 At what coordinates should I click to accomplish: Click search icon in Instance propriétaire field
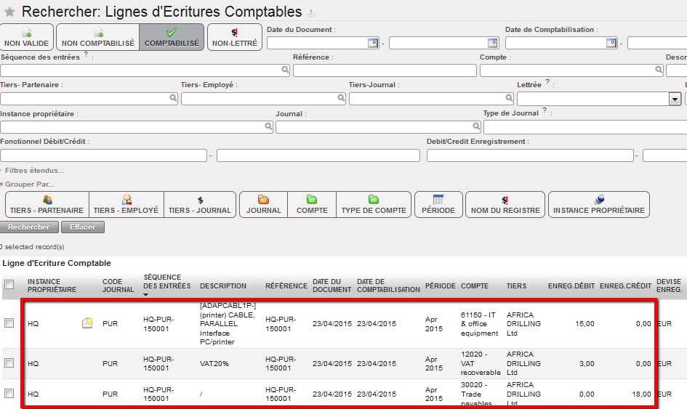268,127
